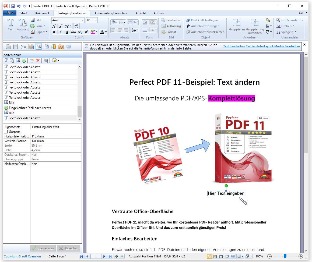Expand the Clipart dropdown

click(47, 32)
